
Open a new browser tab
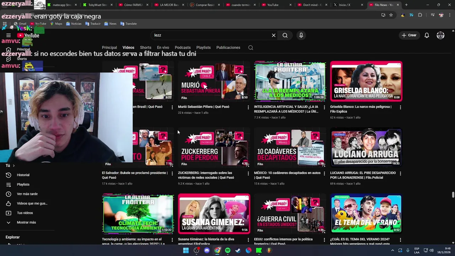406,5
